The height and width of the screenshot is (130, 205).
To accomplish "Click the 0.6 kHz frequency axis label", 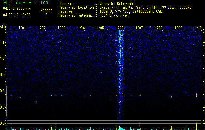I will (3, 123).
